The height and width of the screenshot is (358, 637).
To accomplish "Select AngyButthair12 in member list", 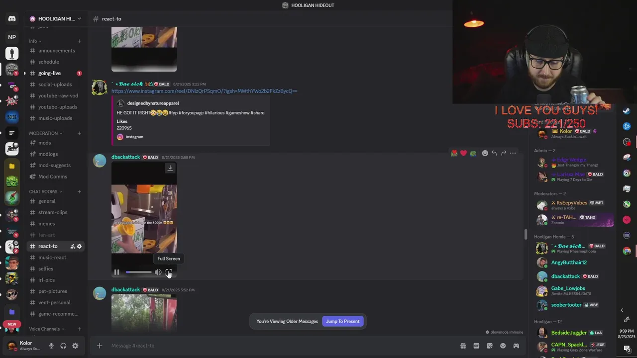I will click(x=569, y=263).
